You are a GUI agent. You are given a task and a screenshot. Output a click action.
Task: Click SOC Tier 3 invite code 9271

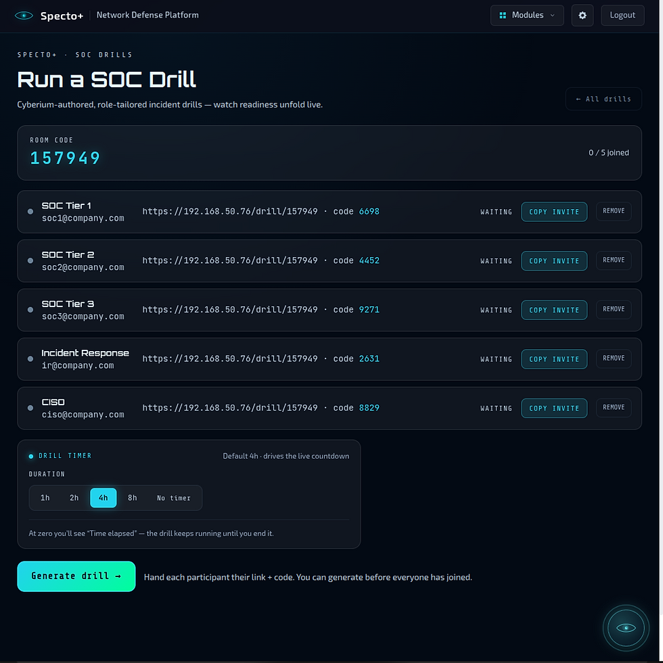[x=369, y=310]
